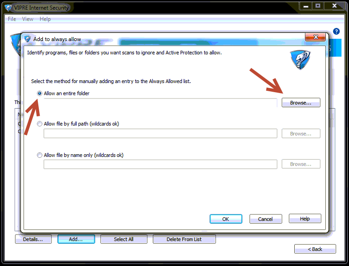Click the Help button in the dialog
349x266 pixels.
[305, 219]
